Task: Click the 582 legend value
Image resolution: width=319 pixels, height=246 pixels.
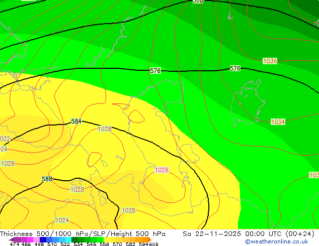Action: click(x=130, y=244)
